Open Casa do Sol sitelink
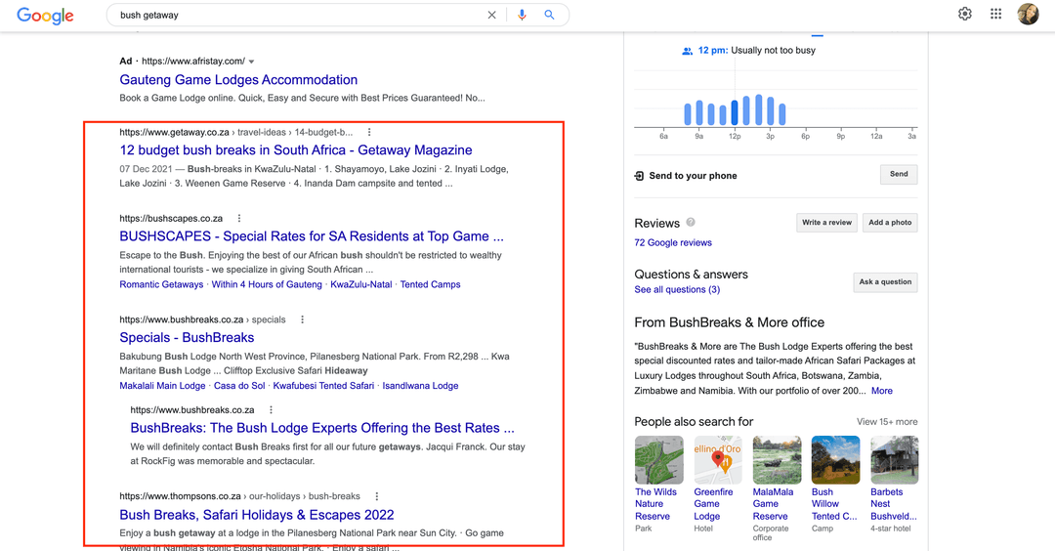 pyautogui.click(x=239, y=386)
